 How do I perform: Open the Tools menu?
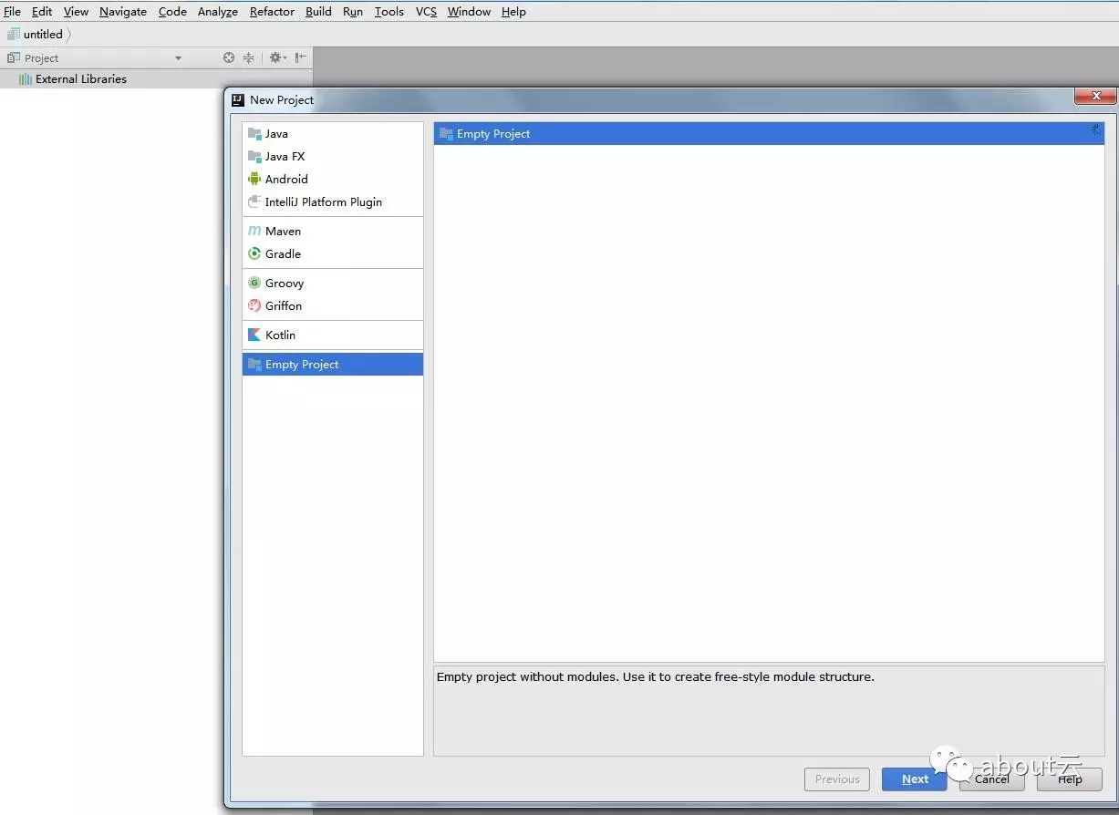[389, 12]
